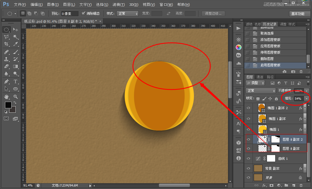
Task: Select the 删除图层 history state
Action: 276,59
